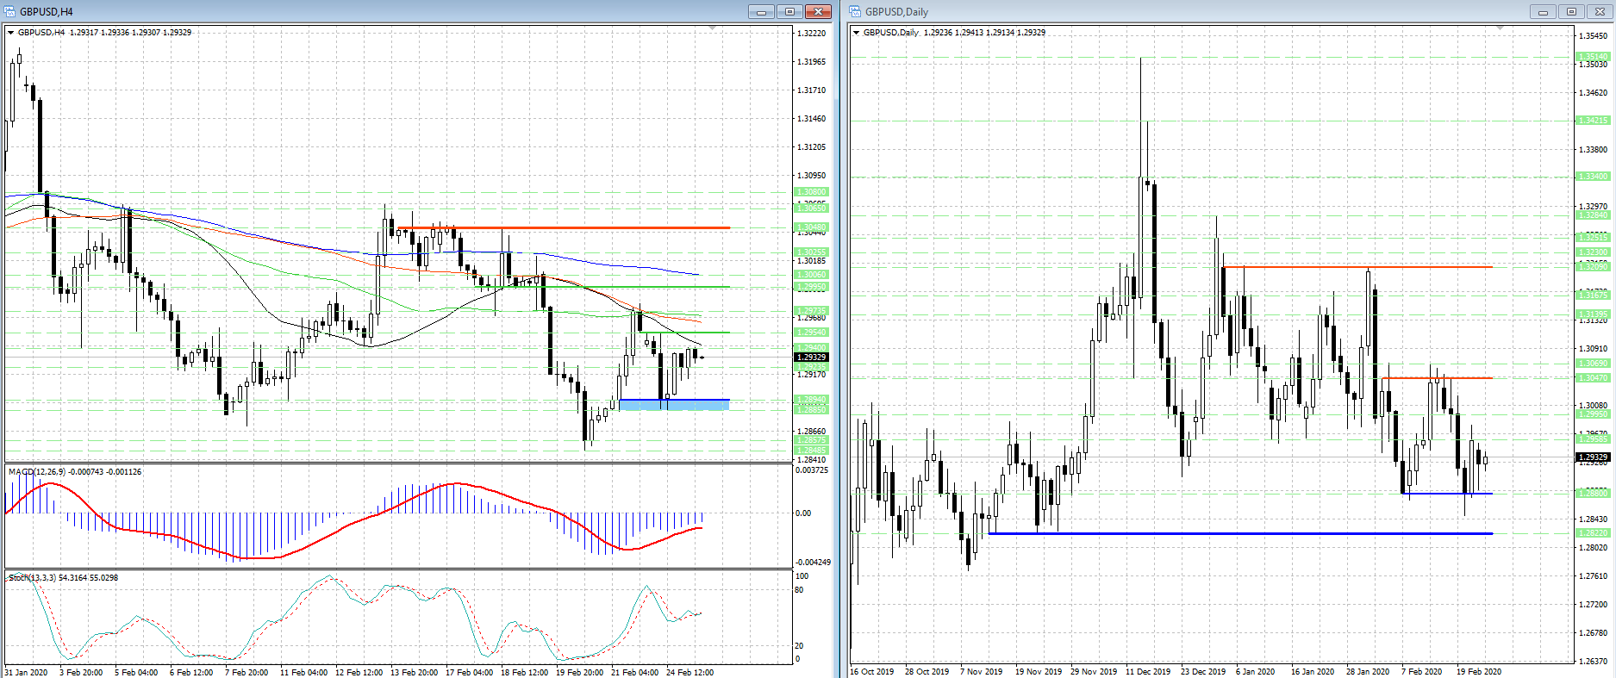The image size is (1616, 678).
Task: Click the GBPUSD,H4 OHLC header text
Action: [x=104, y=33]
